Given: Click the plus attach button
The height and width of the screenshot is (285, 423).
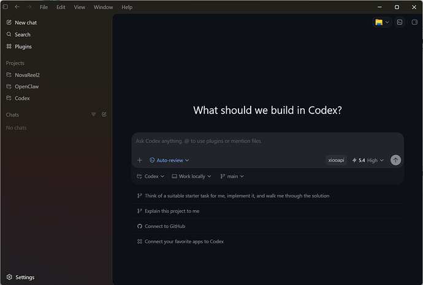Looking at the screenshot, I should 140,160.
